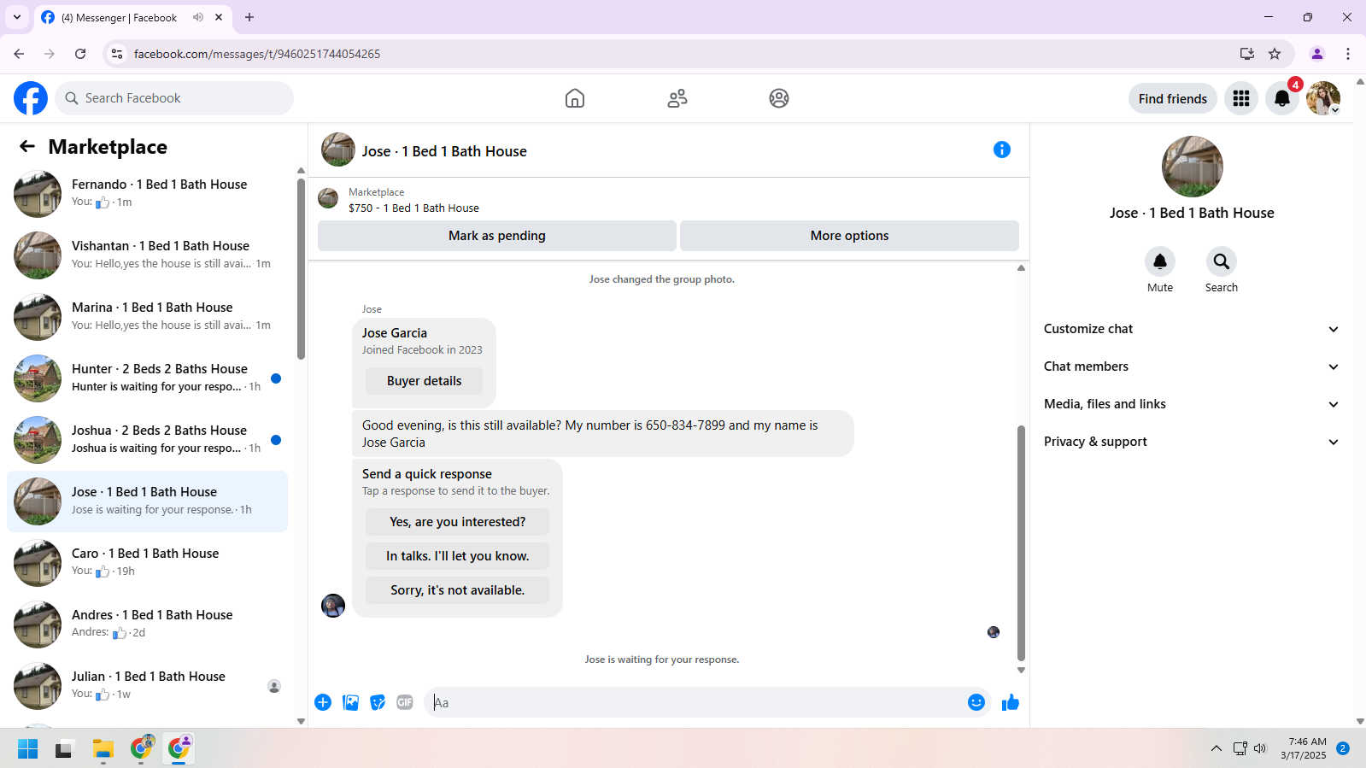This screenshot has height=768, width=1366.
Task: Open Hunter 2 Beds 2 Baths House chat
Action: pos(147,378)
